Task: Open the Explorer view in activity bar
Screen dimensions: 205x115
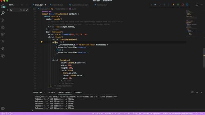Action: (3, 6)
